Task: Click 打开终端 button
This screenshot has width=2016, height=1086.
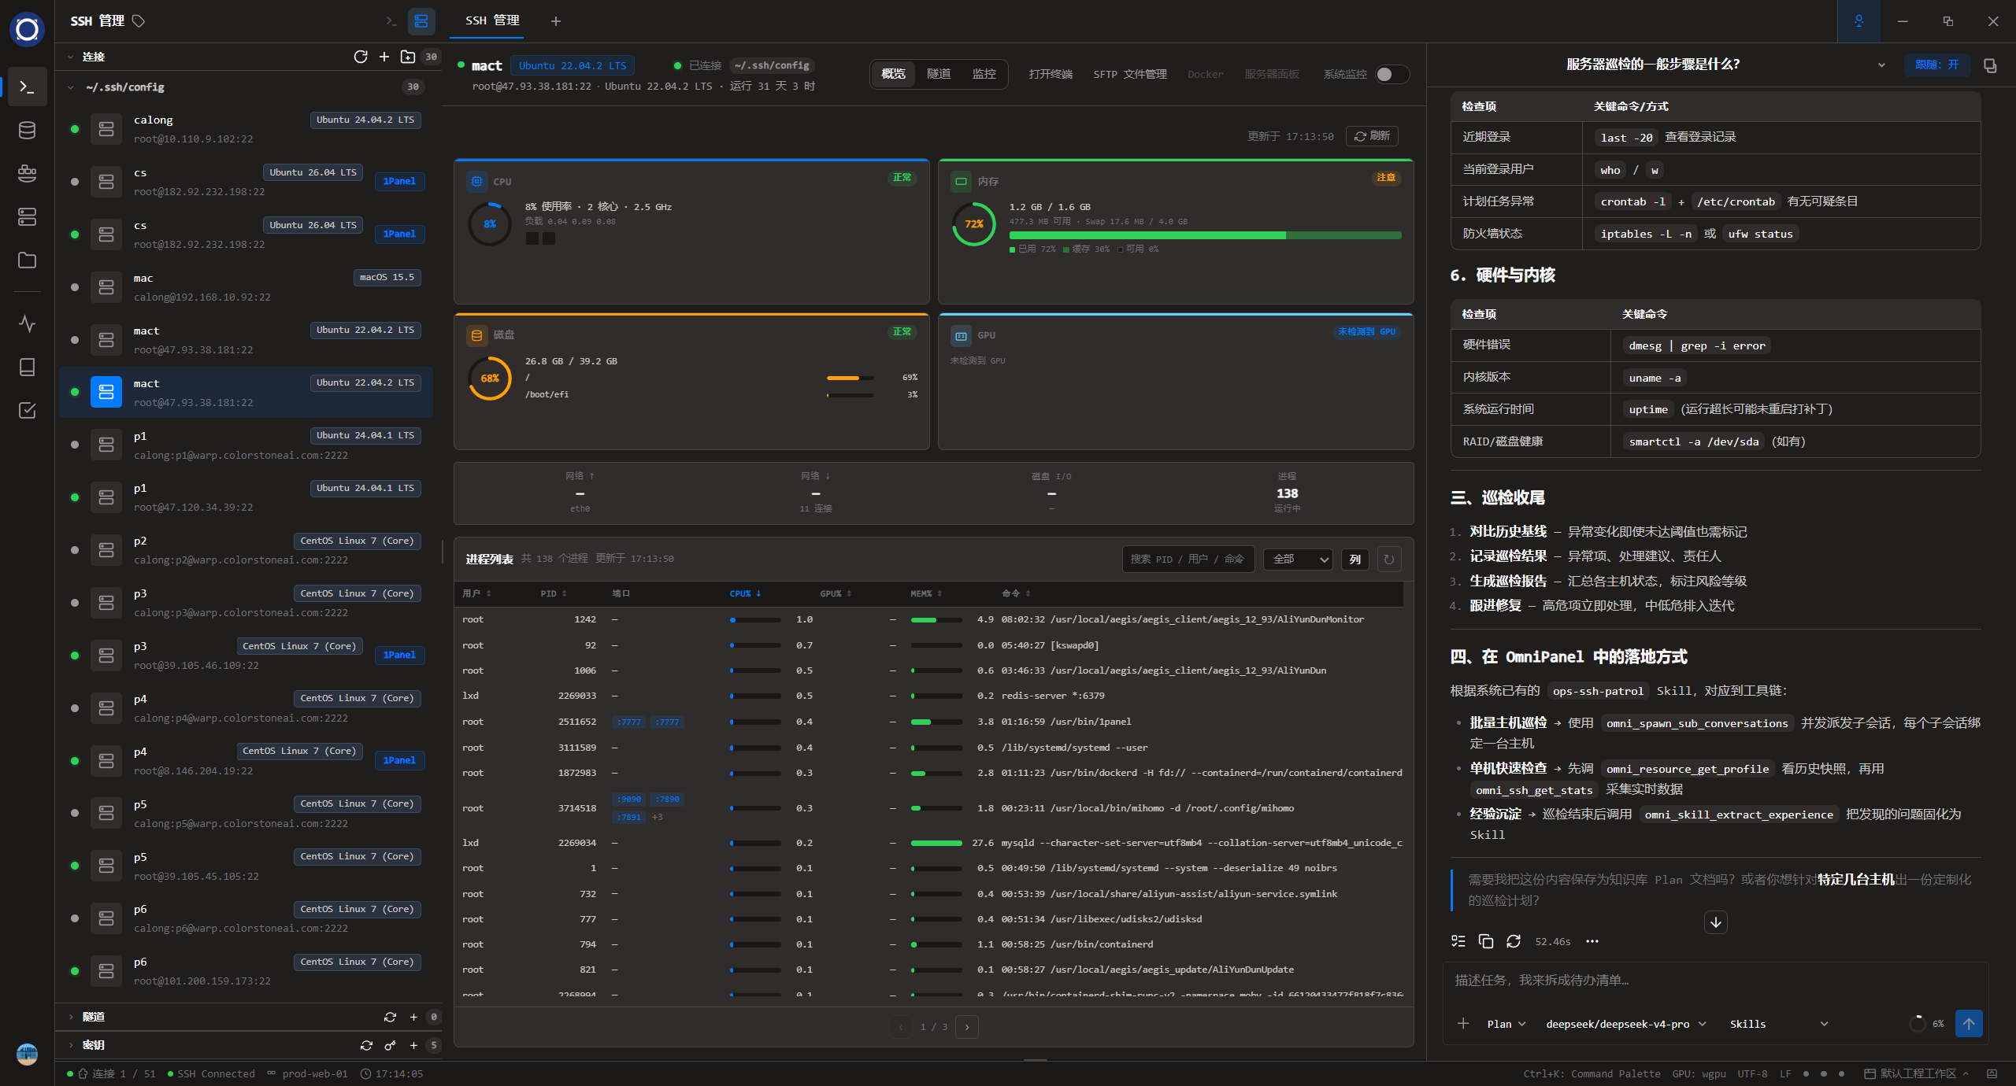Action: tap(1051, 74)
